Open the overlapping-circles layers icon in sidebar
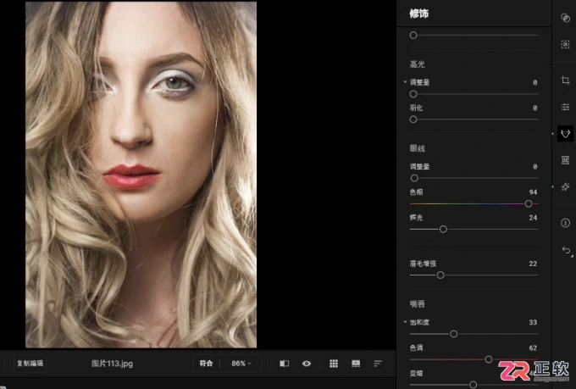 click(565, 18)
